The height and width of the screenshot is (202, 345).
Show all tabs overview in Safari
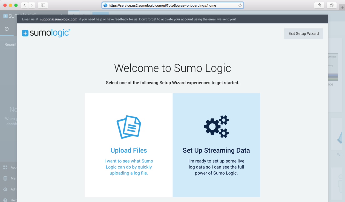coord(331,5)
